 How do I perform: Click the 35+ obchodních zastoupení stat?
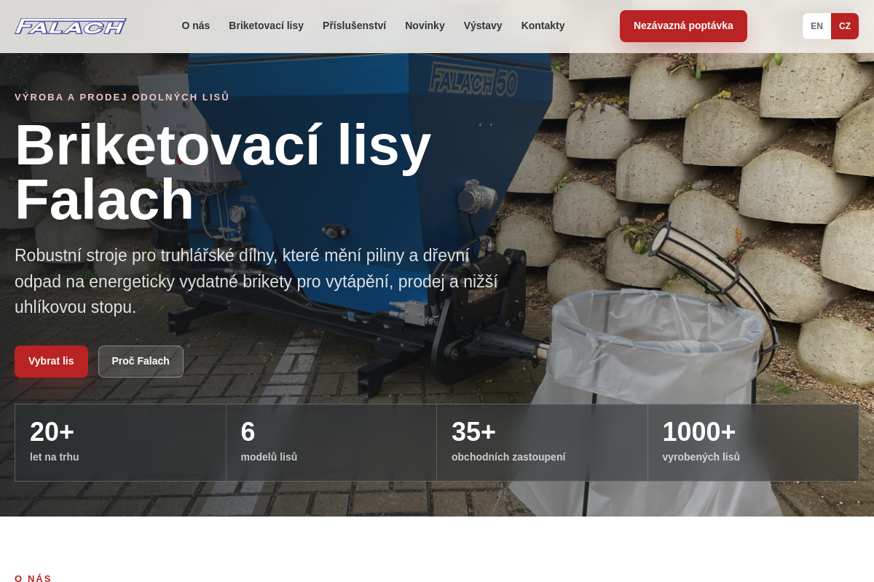pyautogui.click(x=542, y=442)
